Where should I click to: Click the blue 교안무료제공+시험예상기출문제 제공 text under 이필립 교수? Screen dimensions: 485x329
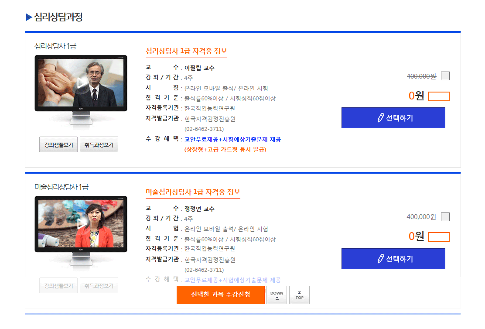(232, 140)
